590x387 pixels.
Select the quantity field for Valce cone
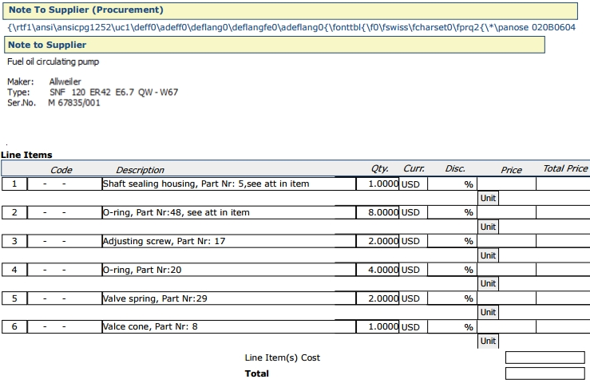coord(378,327)
